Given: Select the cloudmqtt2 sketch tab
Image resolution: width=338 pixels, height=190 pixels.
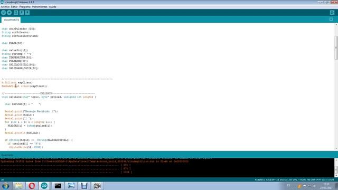Looking at the screenshot, I should [x=11, y=20].
